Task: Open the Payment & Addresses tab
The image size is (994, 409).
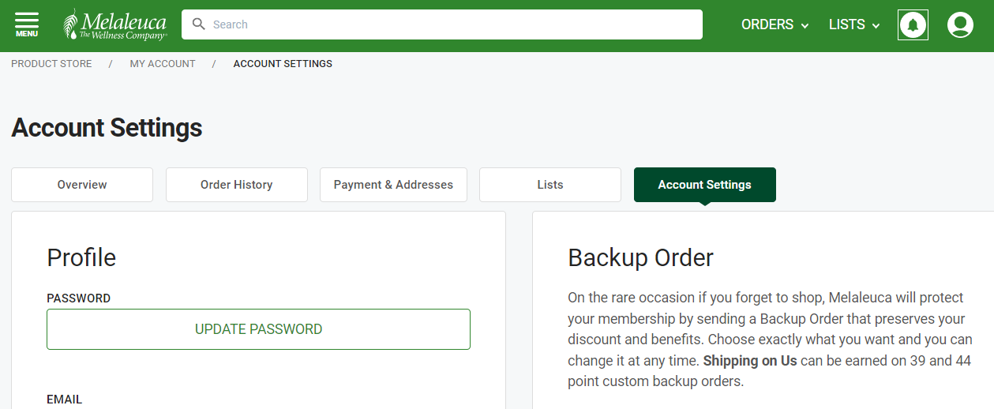Action: coord(393,185)
